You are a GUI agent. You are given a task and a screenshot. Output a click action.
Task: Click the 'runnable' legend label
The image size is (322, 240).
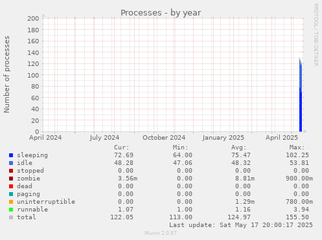[x=32, y=210]
